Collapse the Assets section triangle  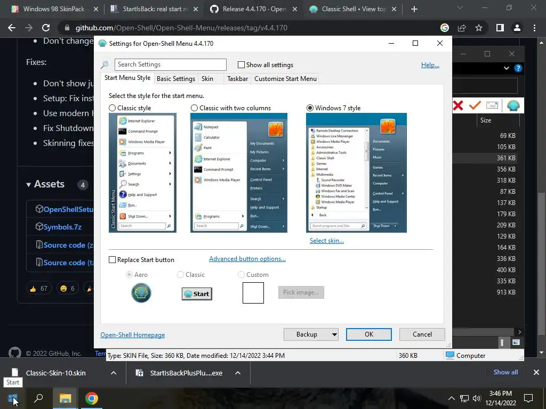coord(29,185)
